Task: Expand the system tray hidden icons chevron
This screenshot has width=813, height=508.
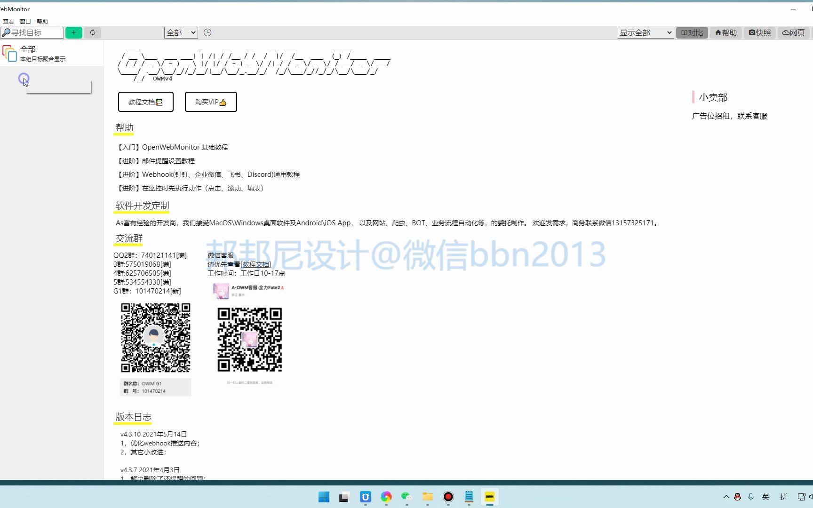Action: click(x=726, y=497)
